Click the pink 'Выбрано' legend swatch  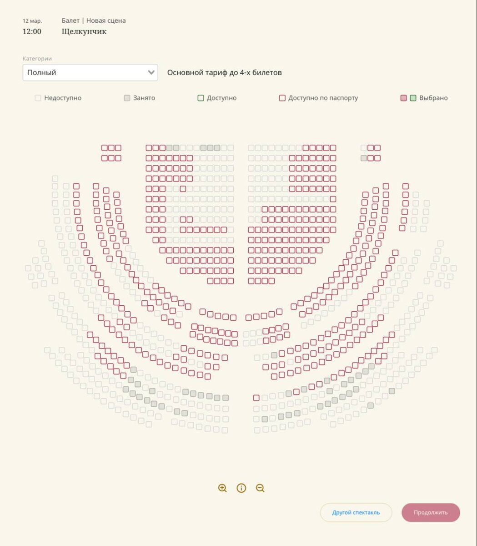point(403,98)
